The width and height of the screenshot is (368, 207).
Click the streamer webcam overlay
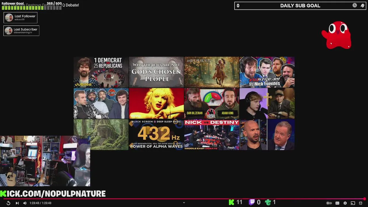click(45, 161)
